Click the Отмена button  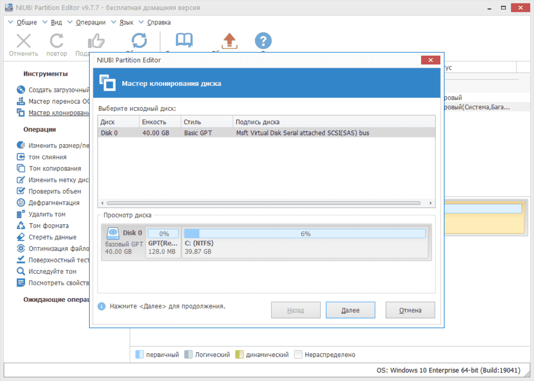(410, 310)
